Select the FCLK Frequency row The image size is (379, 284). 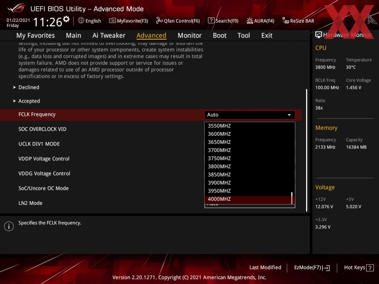pos(151,115)
